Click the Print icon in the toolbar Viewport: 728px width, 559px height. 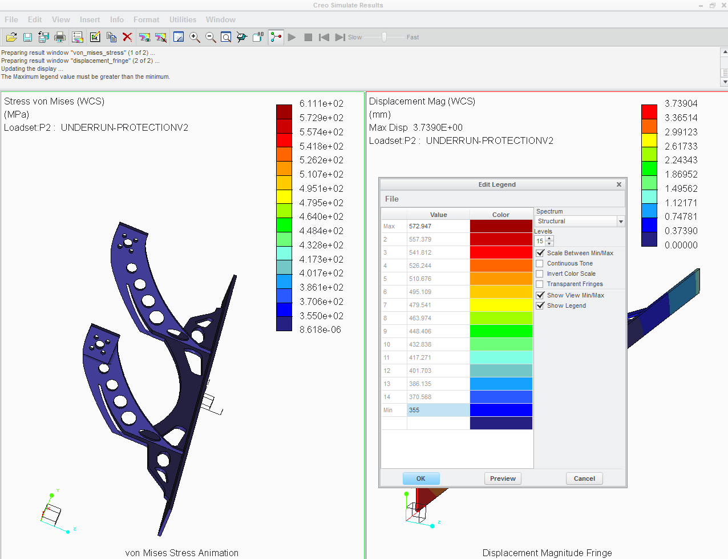click(x=59, y=37)
